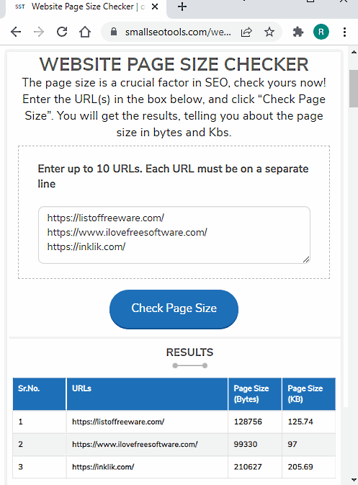Image resolution: width=358 pixels, height=485 pixels.
Task: Select the Website Page Size Checker tab
Action: tap(84, 6)
